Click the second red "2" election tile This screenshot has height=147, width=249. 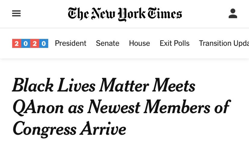[35, 43]
